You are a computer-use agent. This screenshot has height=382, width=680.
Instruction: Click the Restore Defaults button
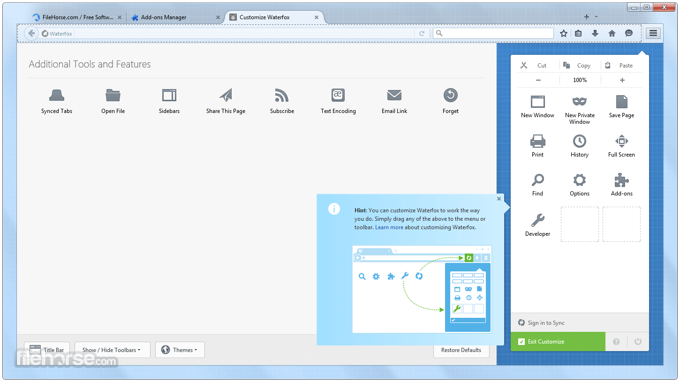click(461, 350)
